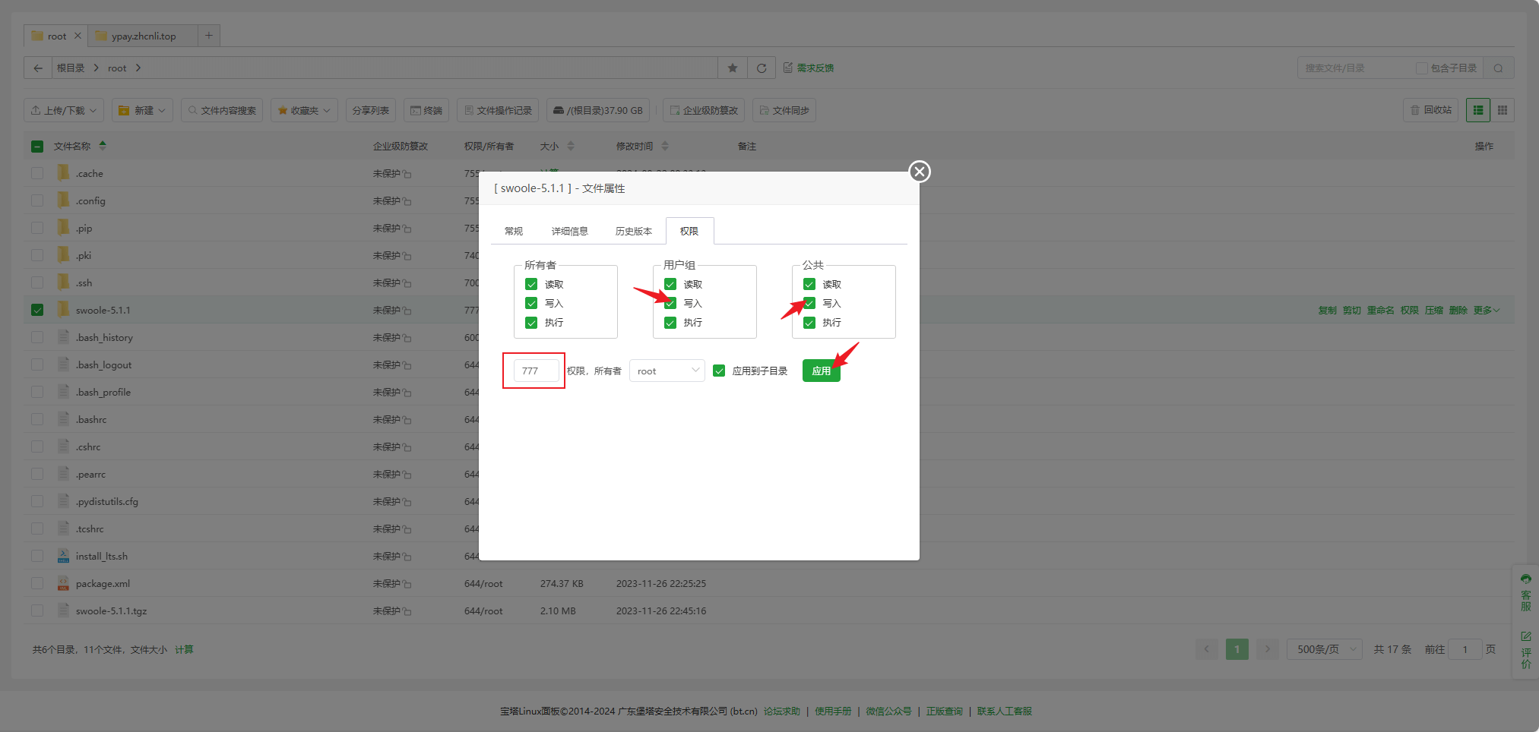Image resolution: width=1539 pixels, height=732 pixels.
Task: Click the jump-to page number input
Action: tap(1465, 649)
